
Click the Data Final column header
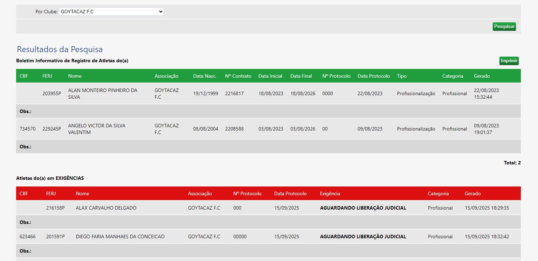point(301,76)
